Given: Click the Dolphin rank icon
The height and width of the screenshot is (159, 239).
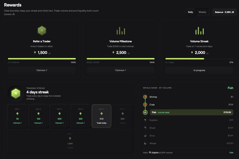Looking at the screenshot, I should [145, 120].
